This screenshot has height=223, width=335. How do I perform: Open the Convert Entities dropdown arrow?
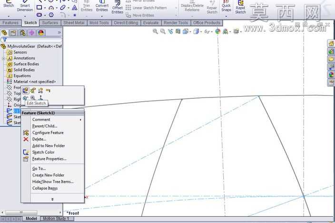(102, 16)
